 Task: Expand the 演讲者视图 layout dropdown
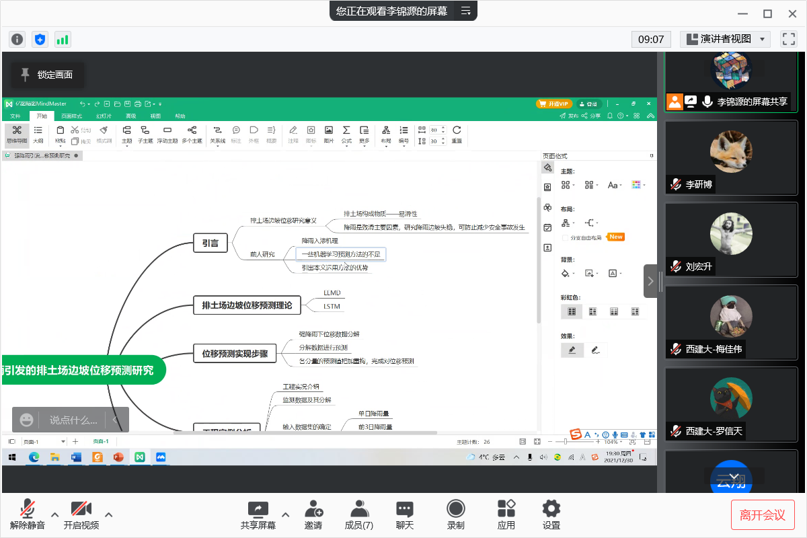click(x=725, y=39)
